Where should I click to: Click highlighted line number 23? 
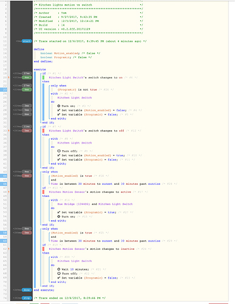click(x=4, y=89)
